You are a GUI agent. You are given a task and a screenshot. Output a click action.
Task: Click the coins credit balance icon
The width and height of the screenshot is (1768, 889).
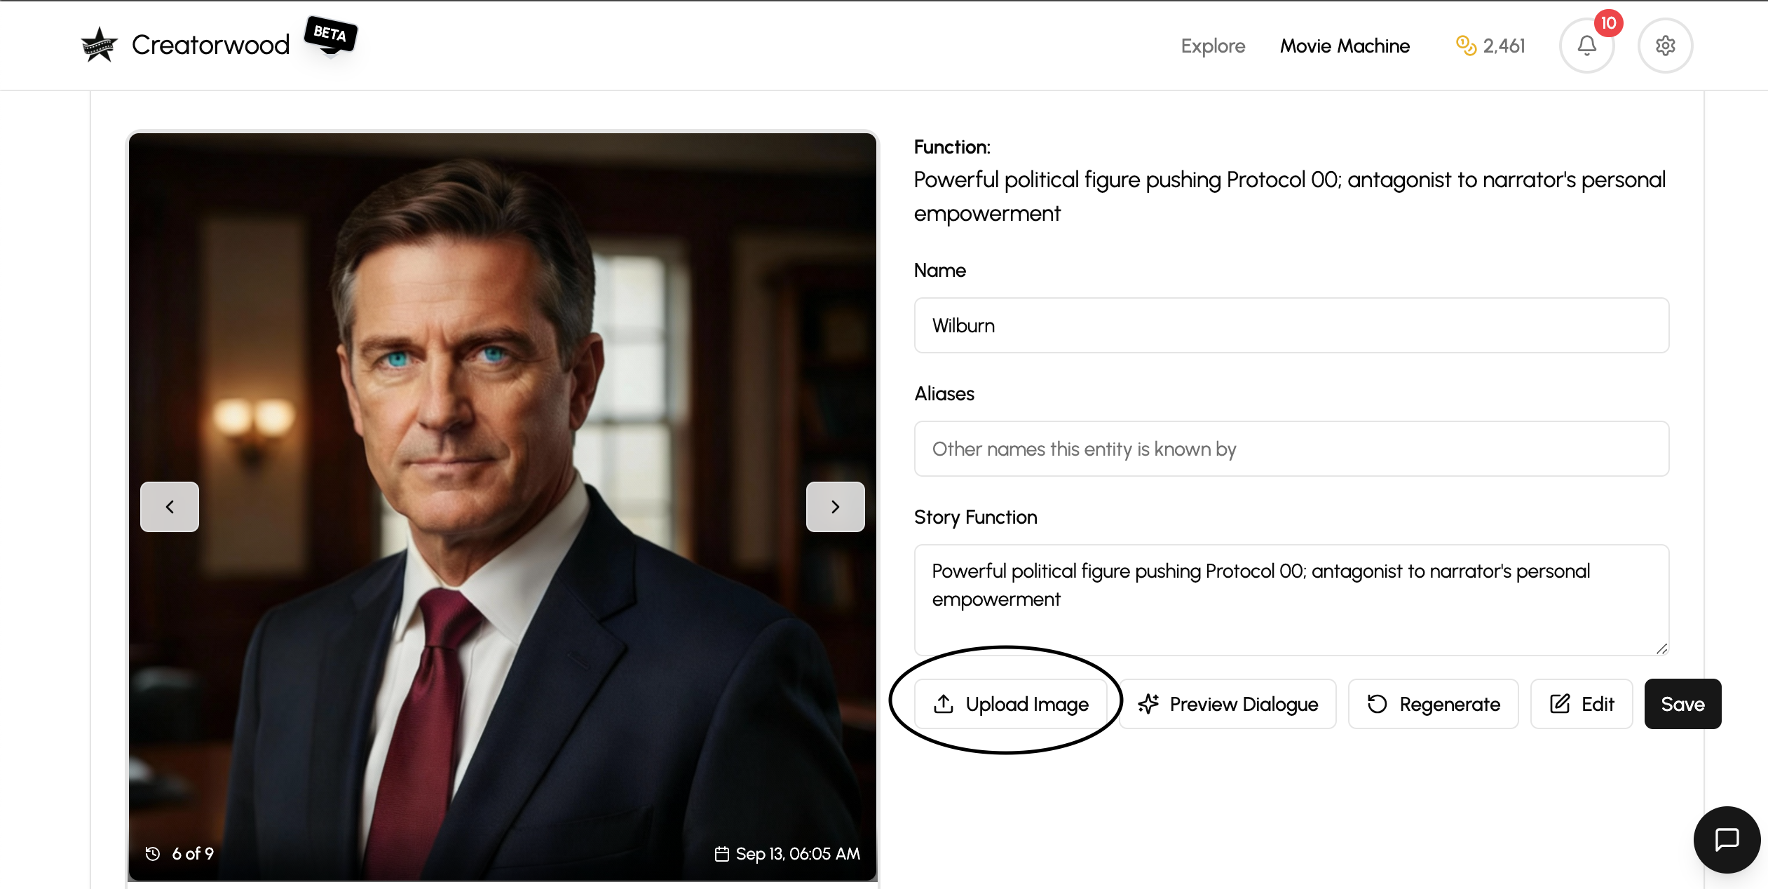click(1466, 46)
